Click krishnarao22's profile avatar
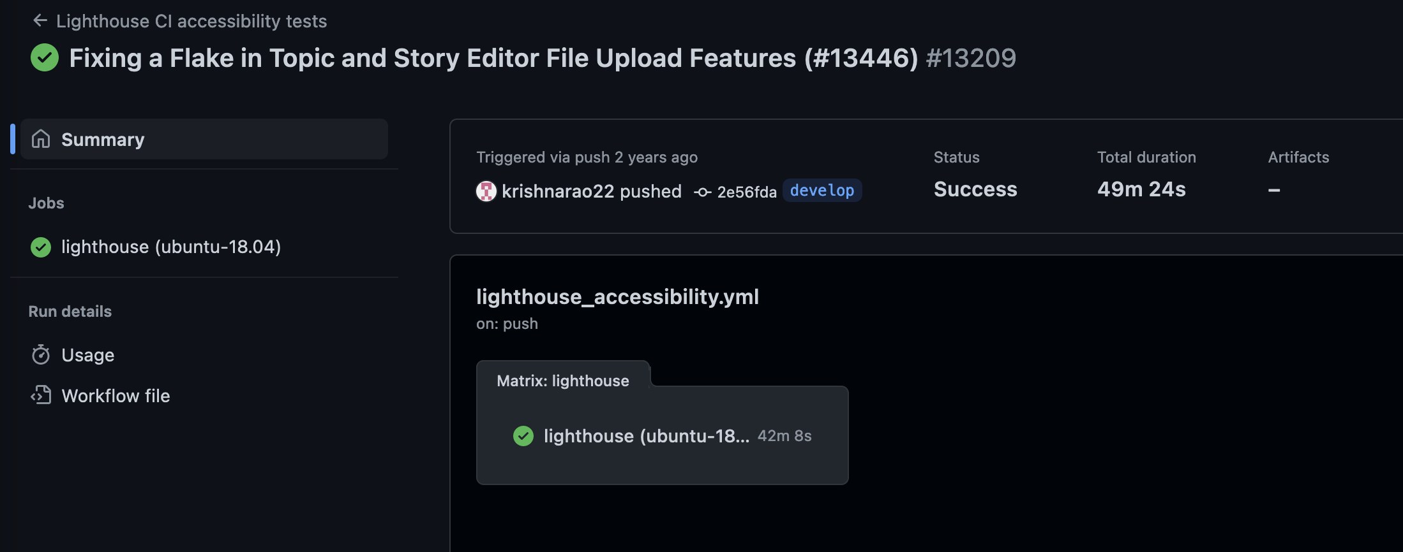 [486, 191]
